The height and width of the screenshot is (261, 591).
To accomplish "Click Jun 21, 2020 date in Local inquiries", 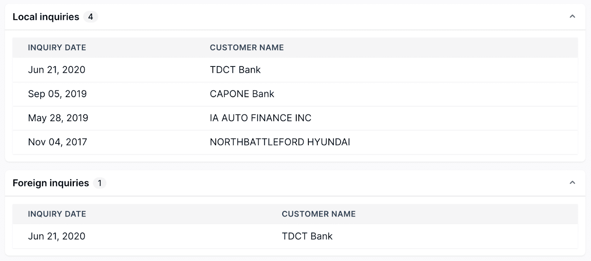I will point(57,70).
